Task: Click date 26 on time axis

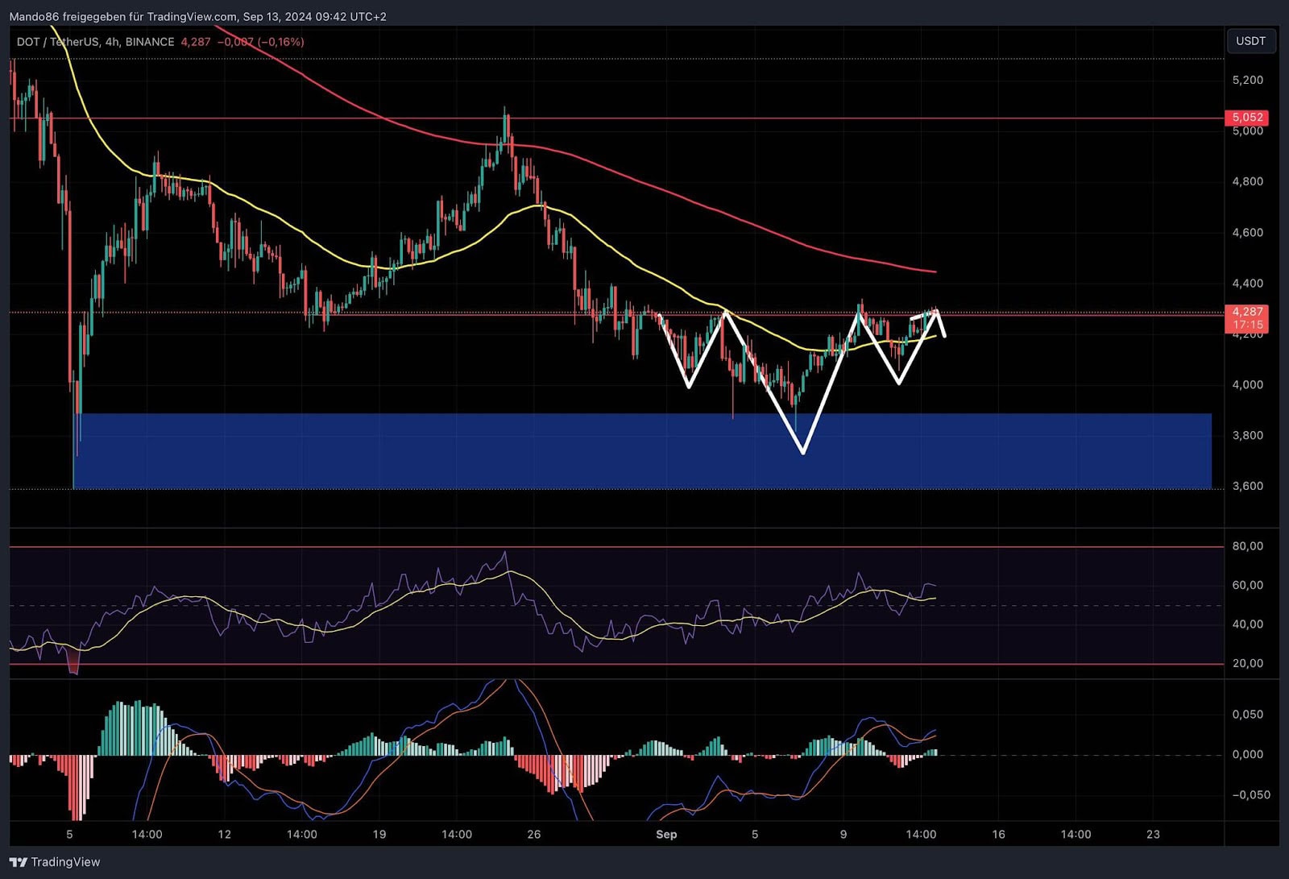Action: [x=533, y=835]
